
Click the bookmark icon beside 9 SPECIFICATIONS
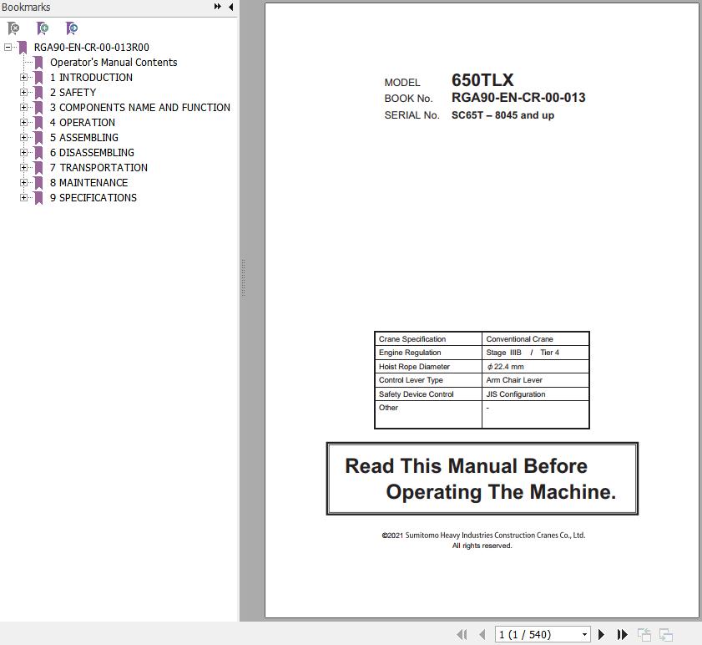39,198
